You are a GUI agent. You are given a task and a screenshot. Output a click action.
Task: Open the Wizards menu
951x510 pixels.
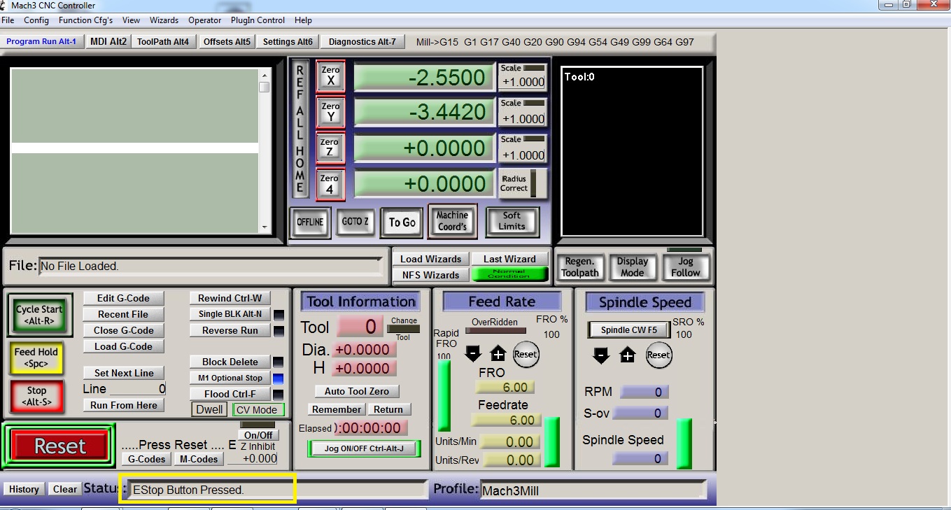pyautogui.click(x=164, y=20)
